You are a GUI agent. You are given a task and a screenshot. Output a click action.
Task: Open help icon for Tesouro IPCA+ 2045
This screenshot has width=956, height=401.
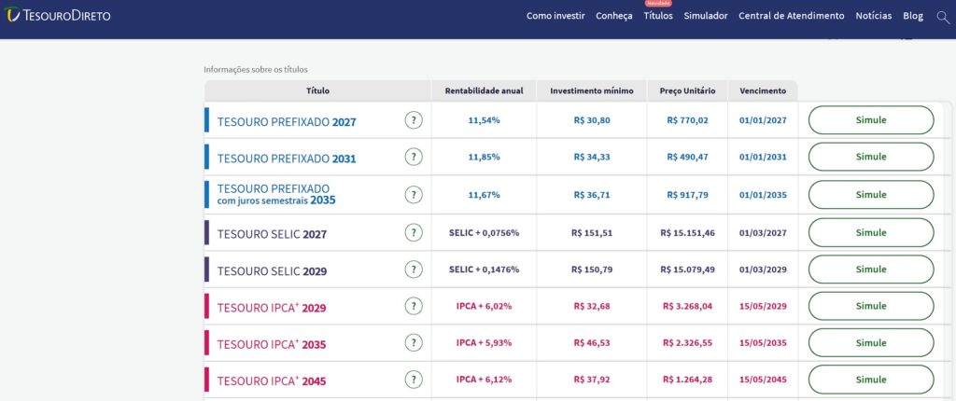point(414,380)
